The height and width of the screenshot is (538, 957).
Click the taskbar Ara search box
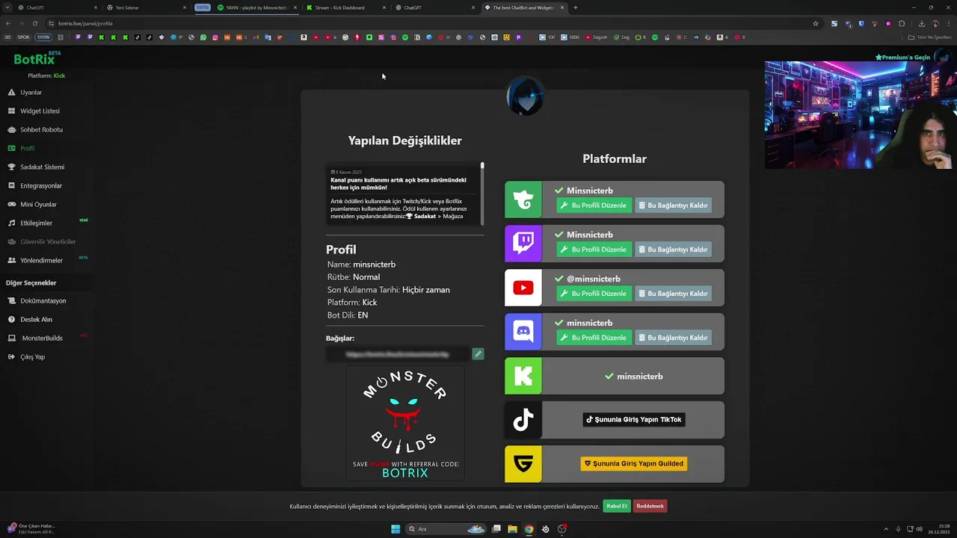point(446,529)
